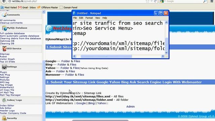
Task: Open Sitemap link in SEO Service
Action: (x=5, y=54)
